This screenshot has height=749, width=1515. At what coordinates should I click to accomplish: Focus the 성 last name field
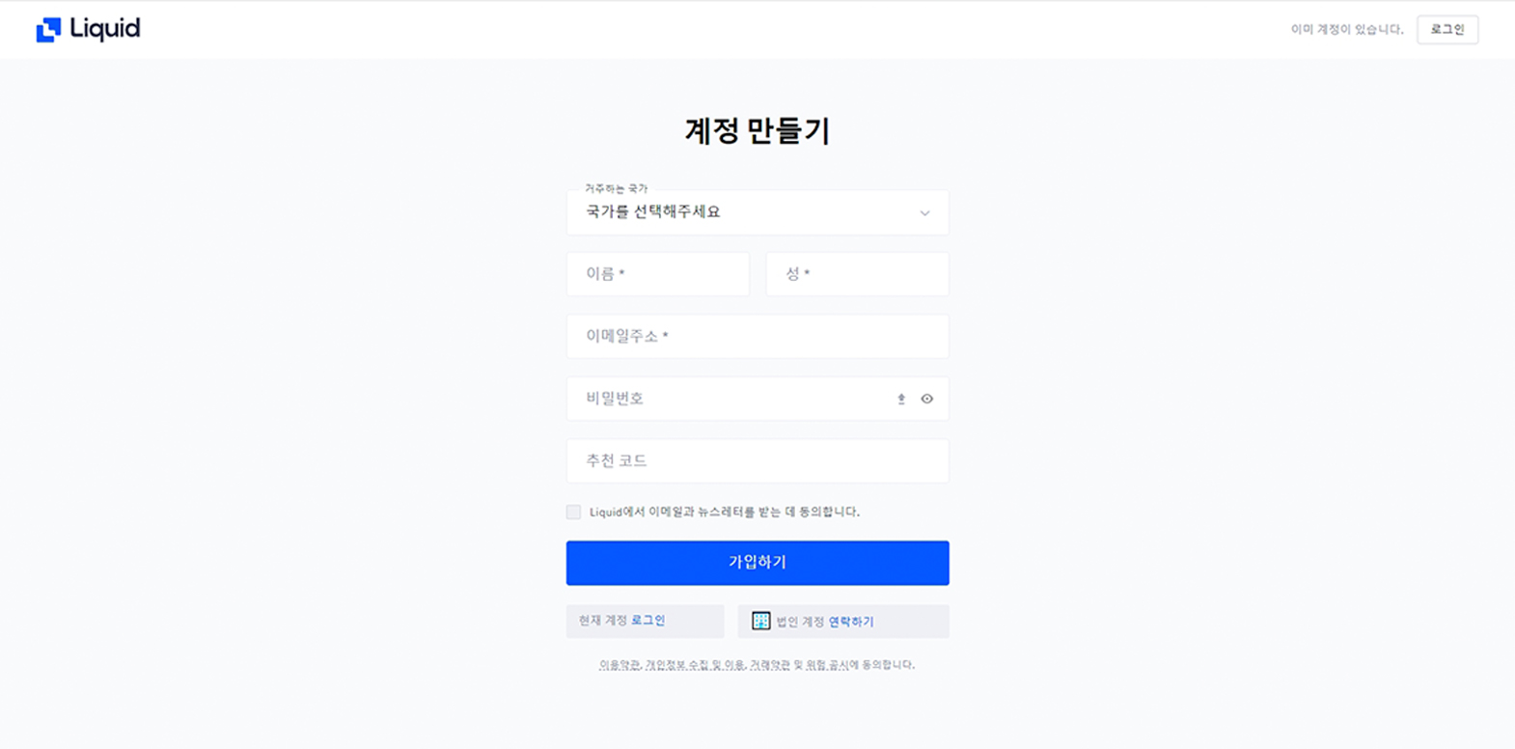click(858, 274)
